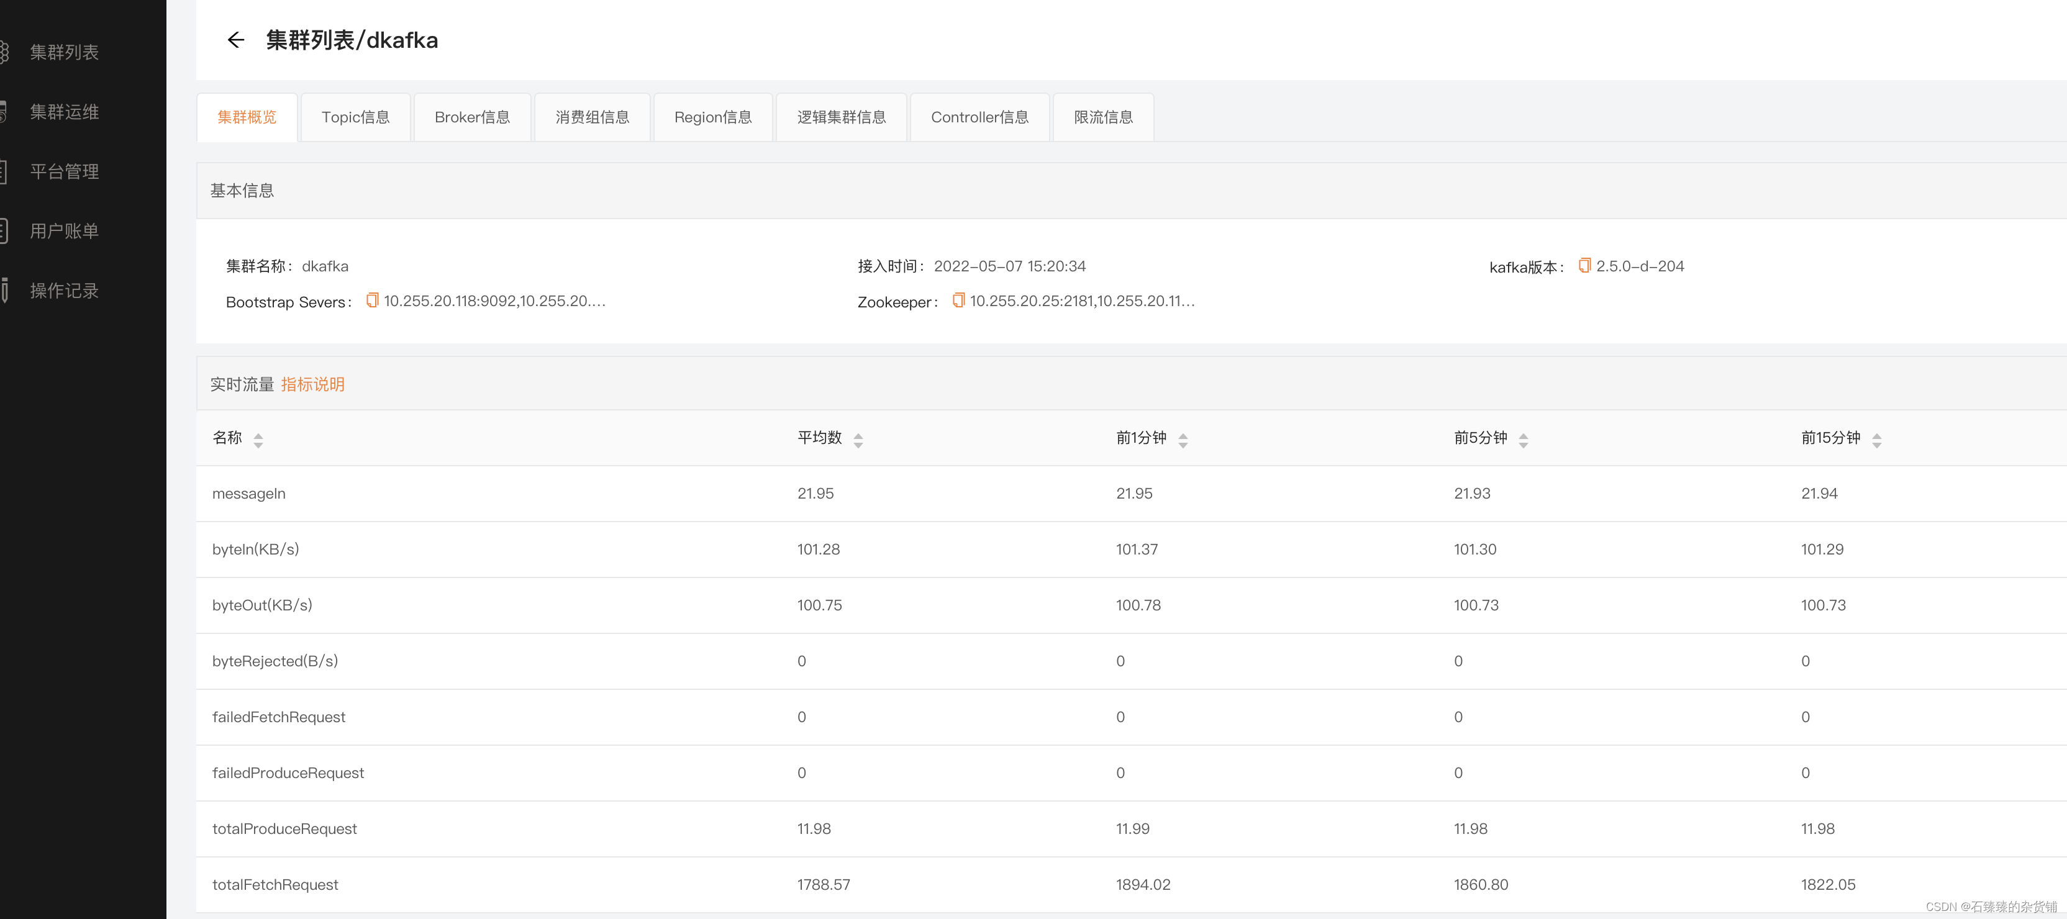2067x919 pixels.
Task: Click the Bootstrap Servers value 10.255.20.118:9092
Action: pyautogui.click(x=494, y=301)
